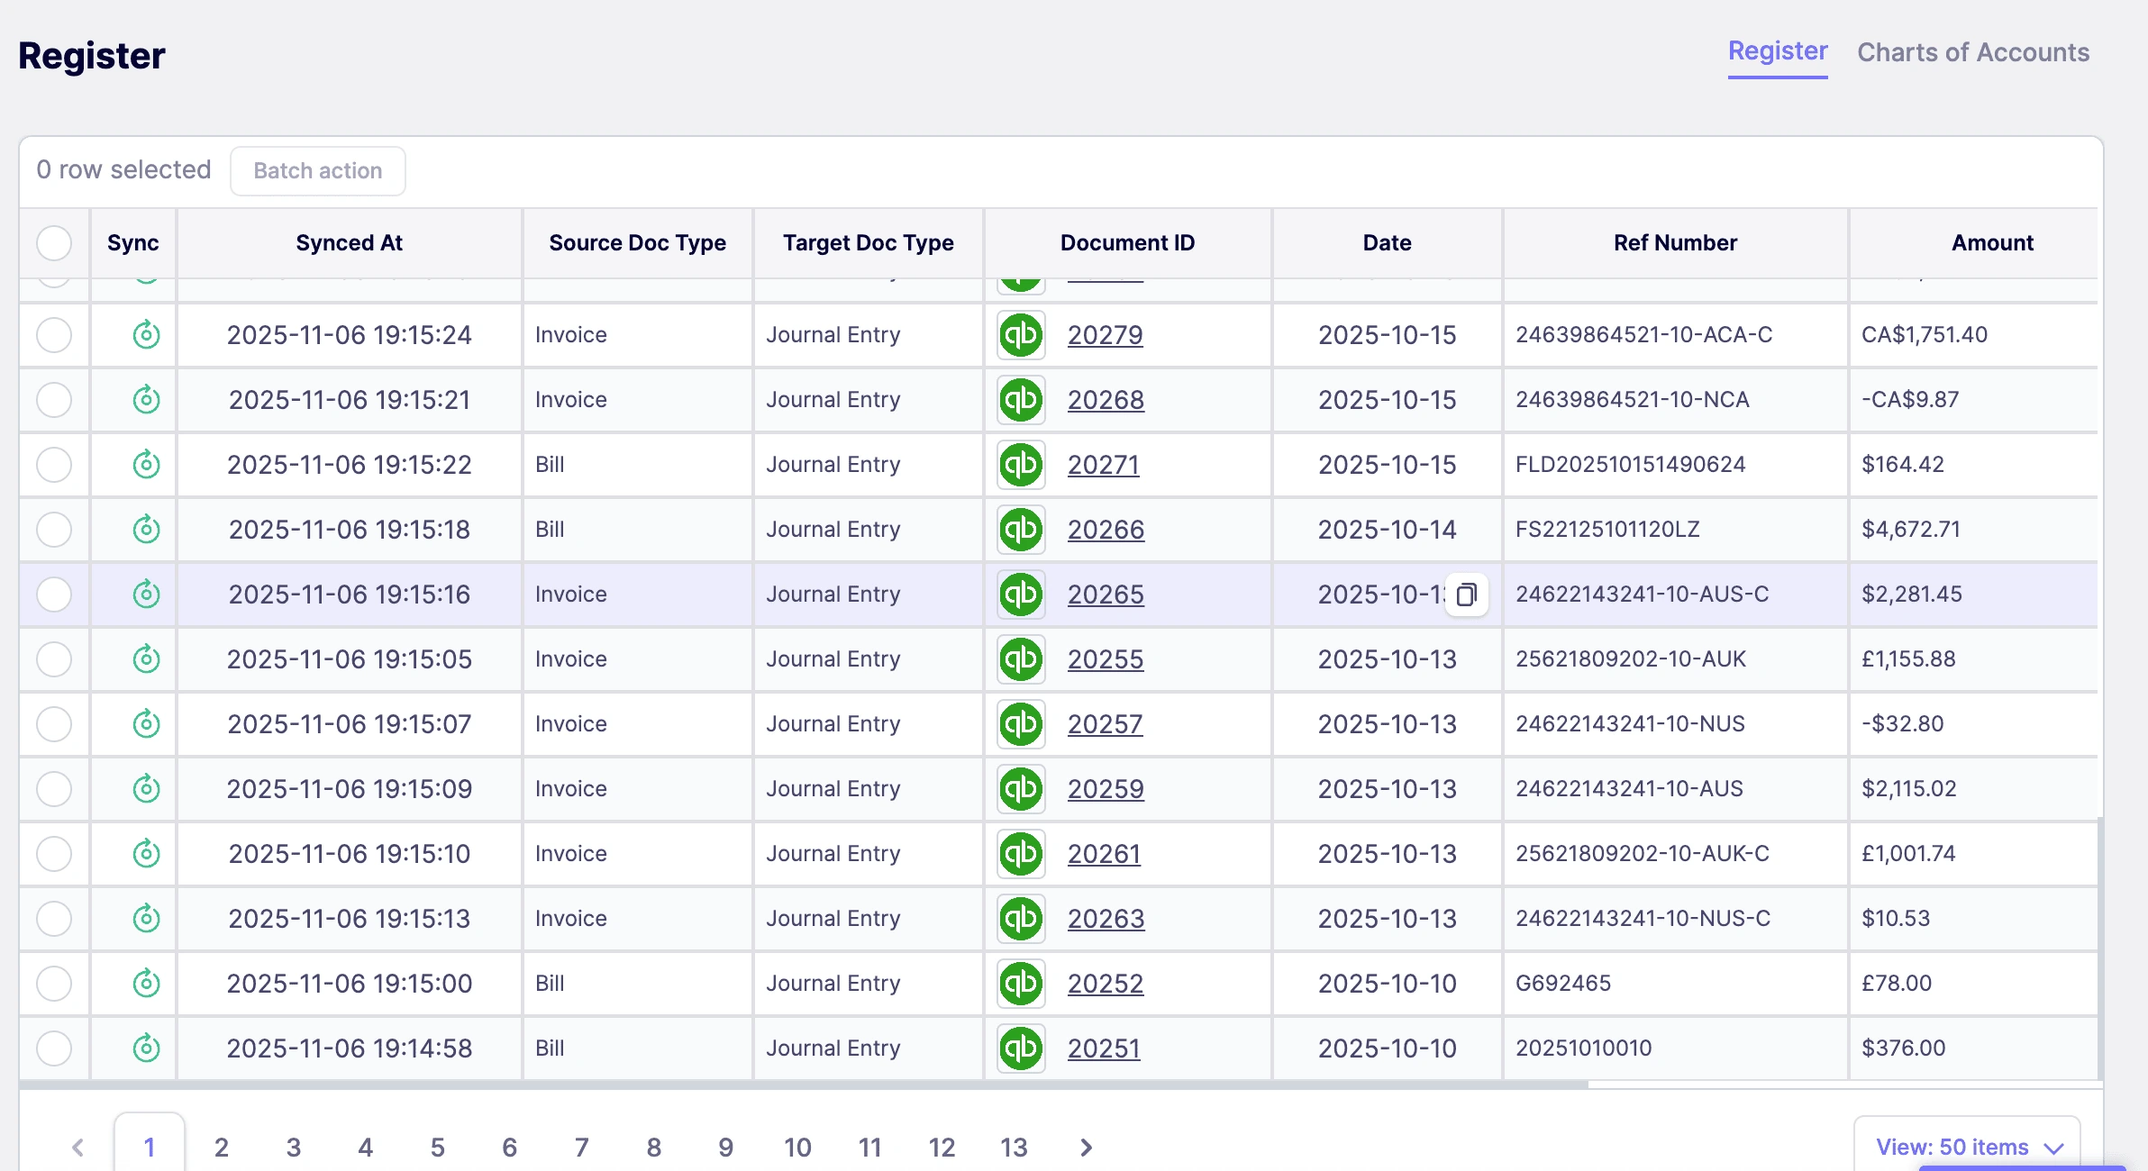Click the next page chevron
This screenshot has height=1171, width=2148.
click(x=1086, y=1147)
